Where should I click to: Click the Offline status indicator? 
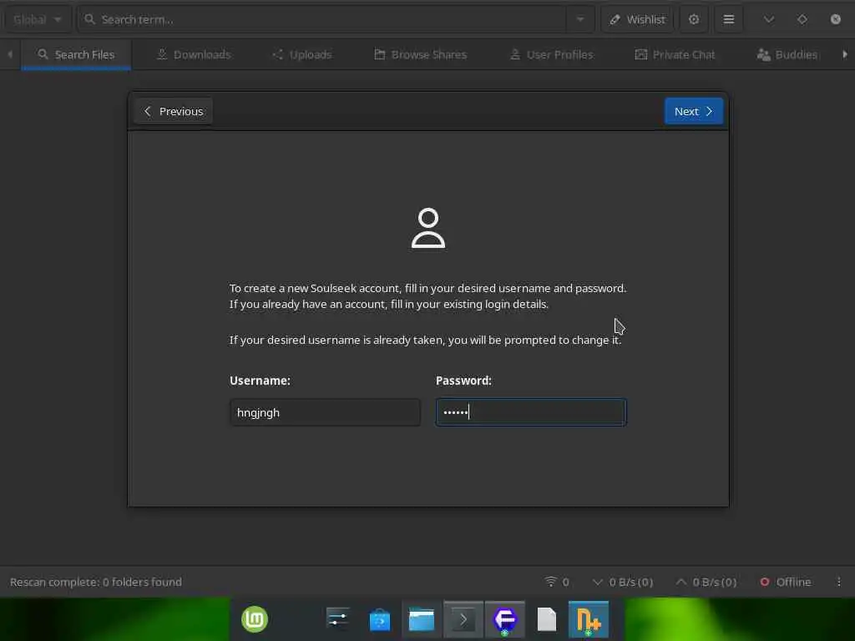[785, 582]
